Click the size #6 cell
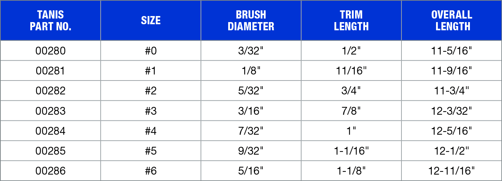The width and height of the screenshot is (502, 181). [151, 171]
